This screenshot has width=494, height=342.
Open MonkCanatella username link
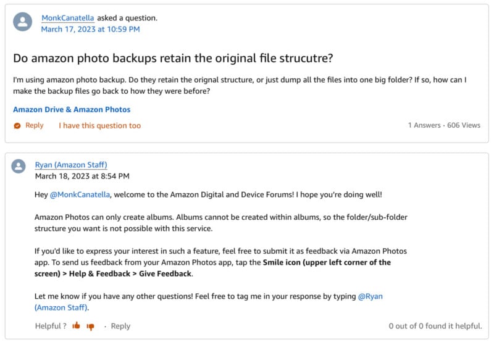point(68,18)
